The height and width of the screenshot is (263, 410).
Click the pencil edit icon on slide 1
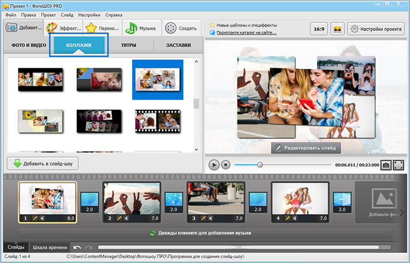pyautogui.click(x=35, y=218)
